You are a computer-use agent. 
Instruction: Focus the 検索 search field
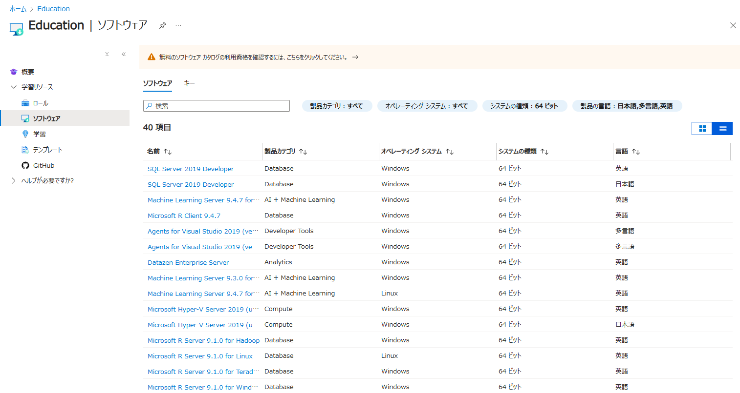click(x=217, y=106)
